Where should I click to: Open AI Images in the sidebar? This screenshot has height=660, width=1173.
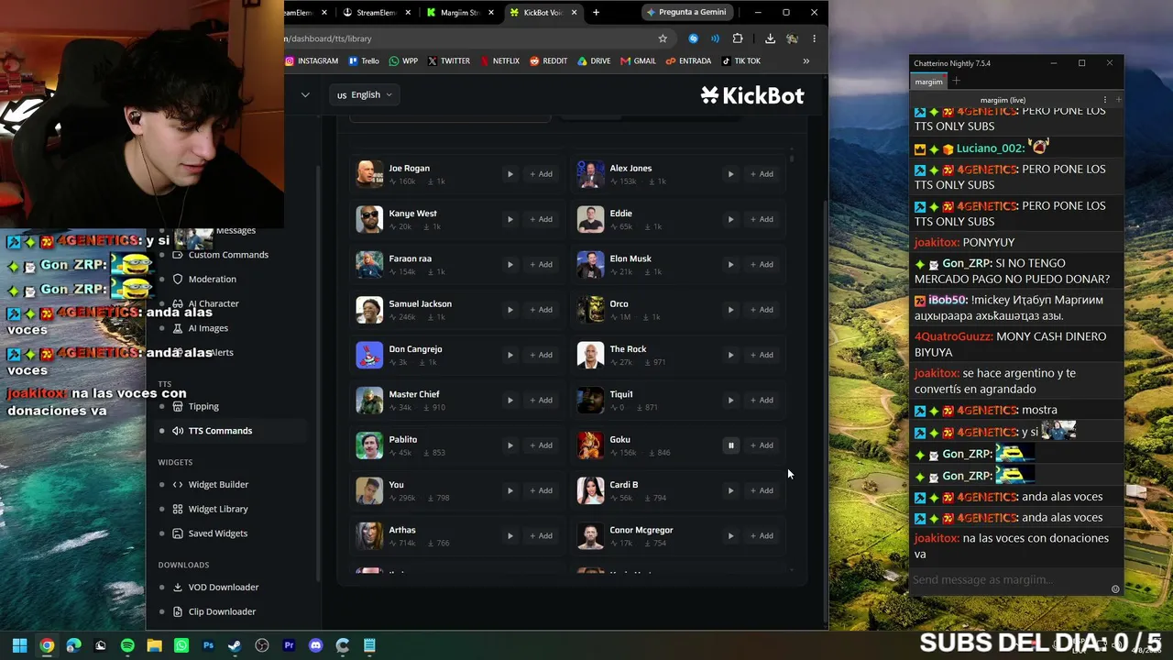tap(208, 328)
